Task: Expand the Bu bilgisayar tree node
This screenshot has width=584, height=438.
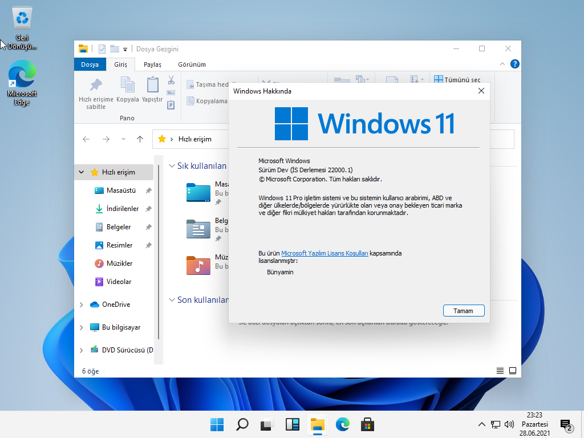Action: pyautogui.click(x=81, y=327)
